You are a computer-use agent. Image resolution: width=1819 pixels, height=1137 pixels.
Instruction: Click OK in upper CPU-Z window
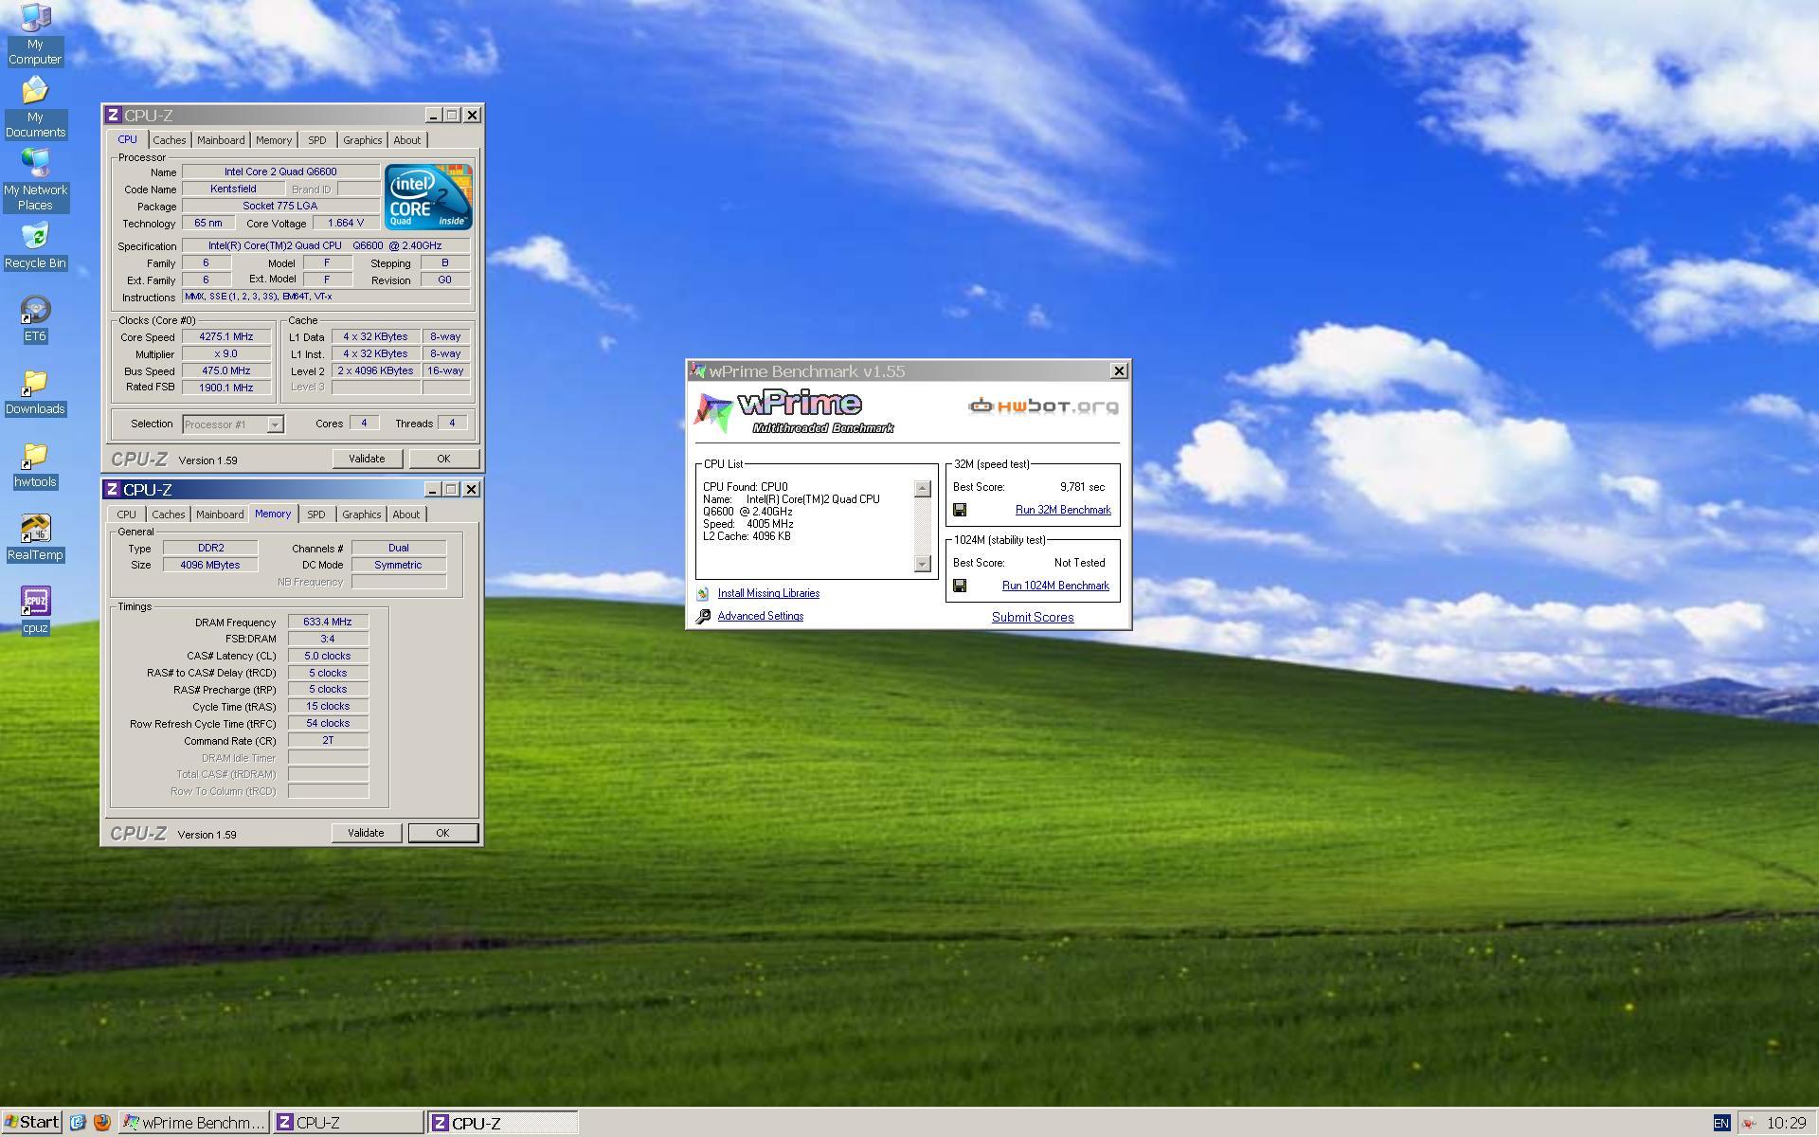click(443, 459)
